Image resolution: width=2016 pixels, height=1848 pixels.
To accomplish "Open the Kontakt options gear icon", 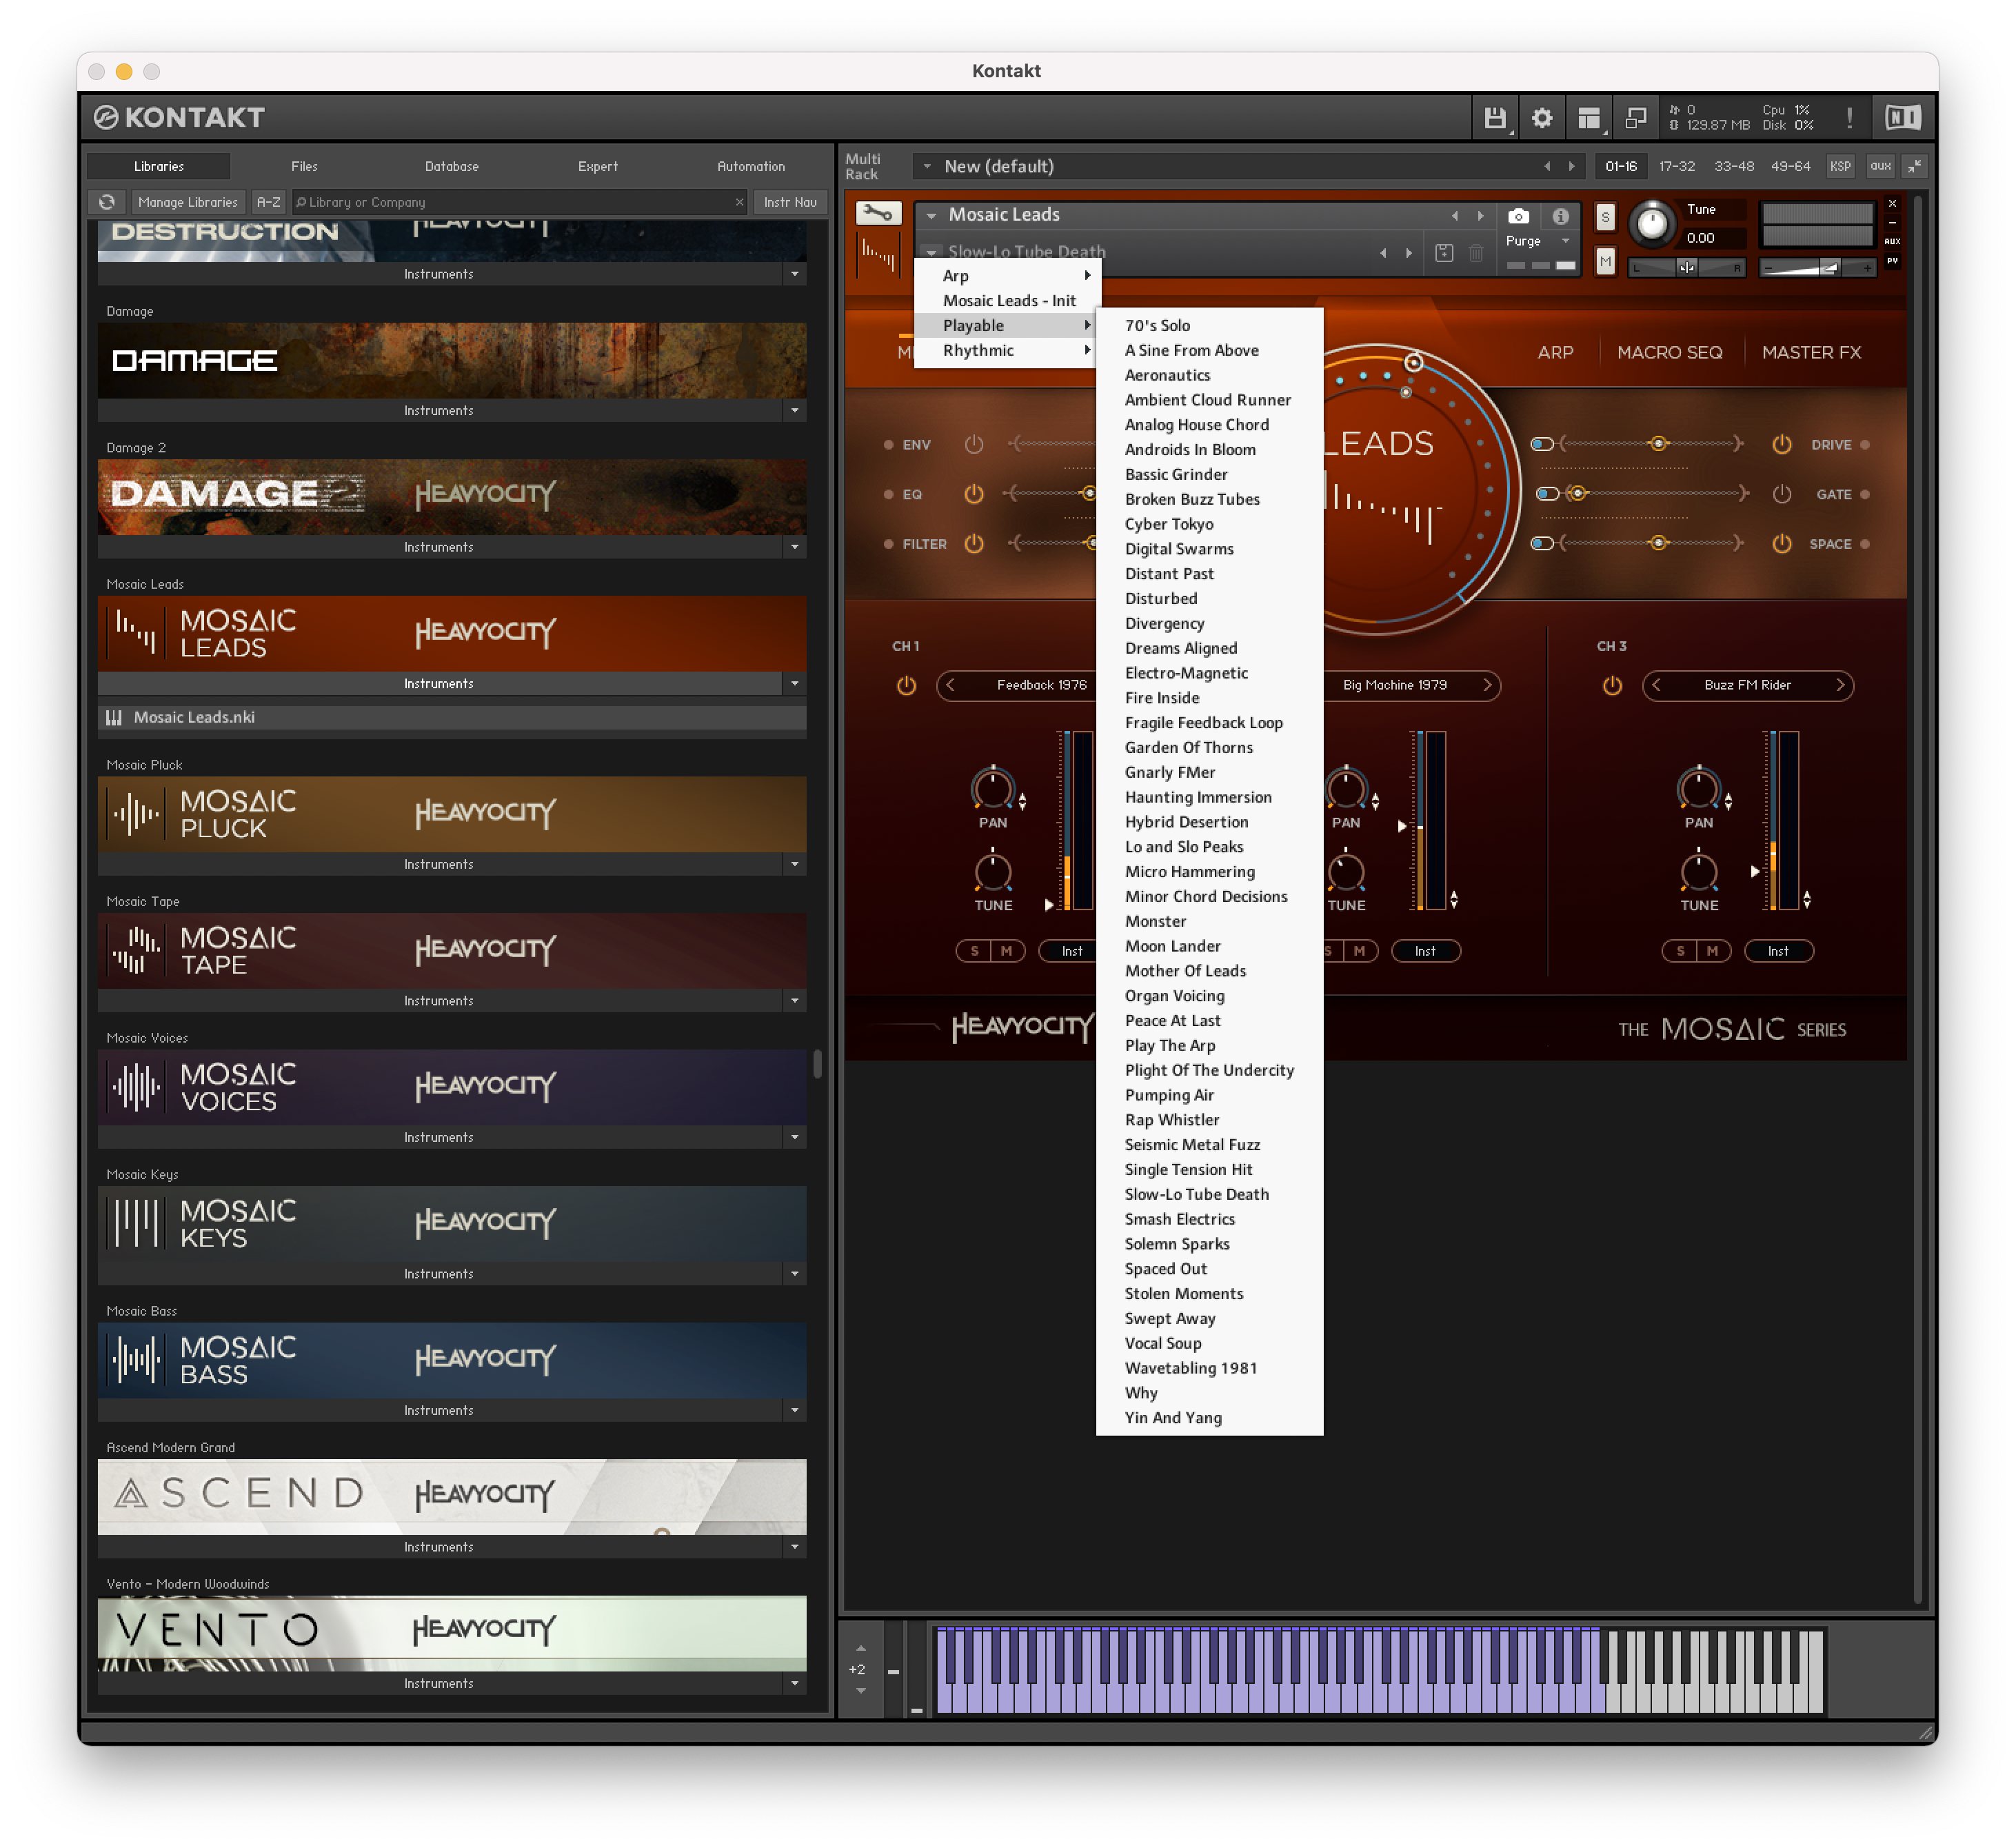I will click(1541, 118).
